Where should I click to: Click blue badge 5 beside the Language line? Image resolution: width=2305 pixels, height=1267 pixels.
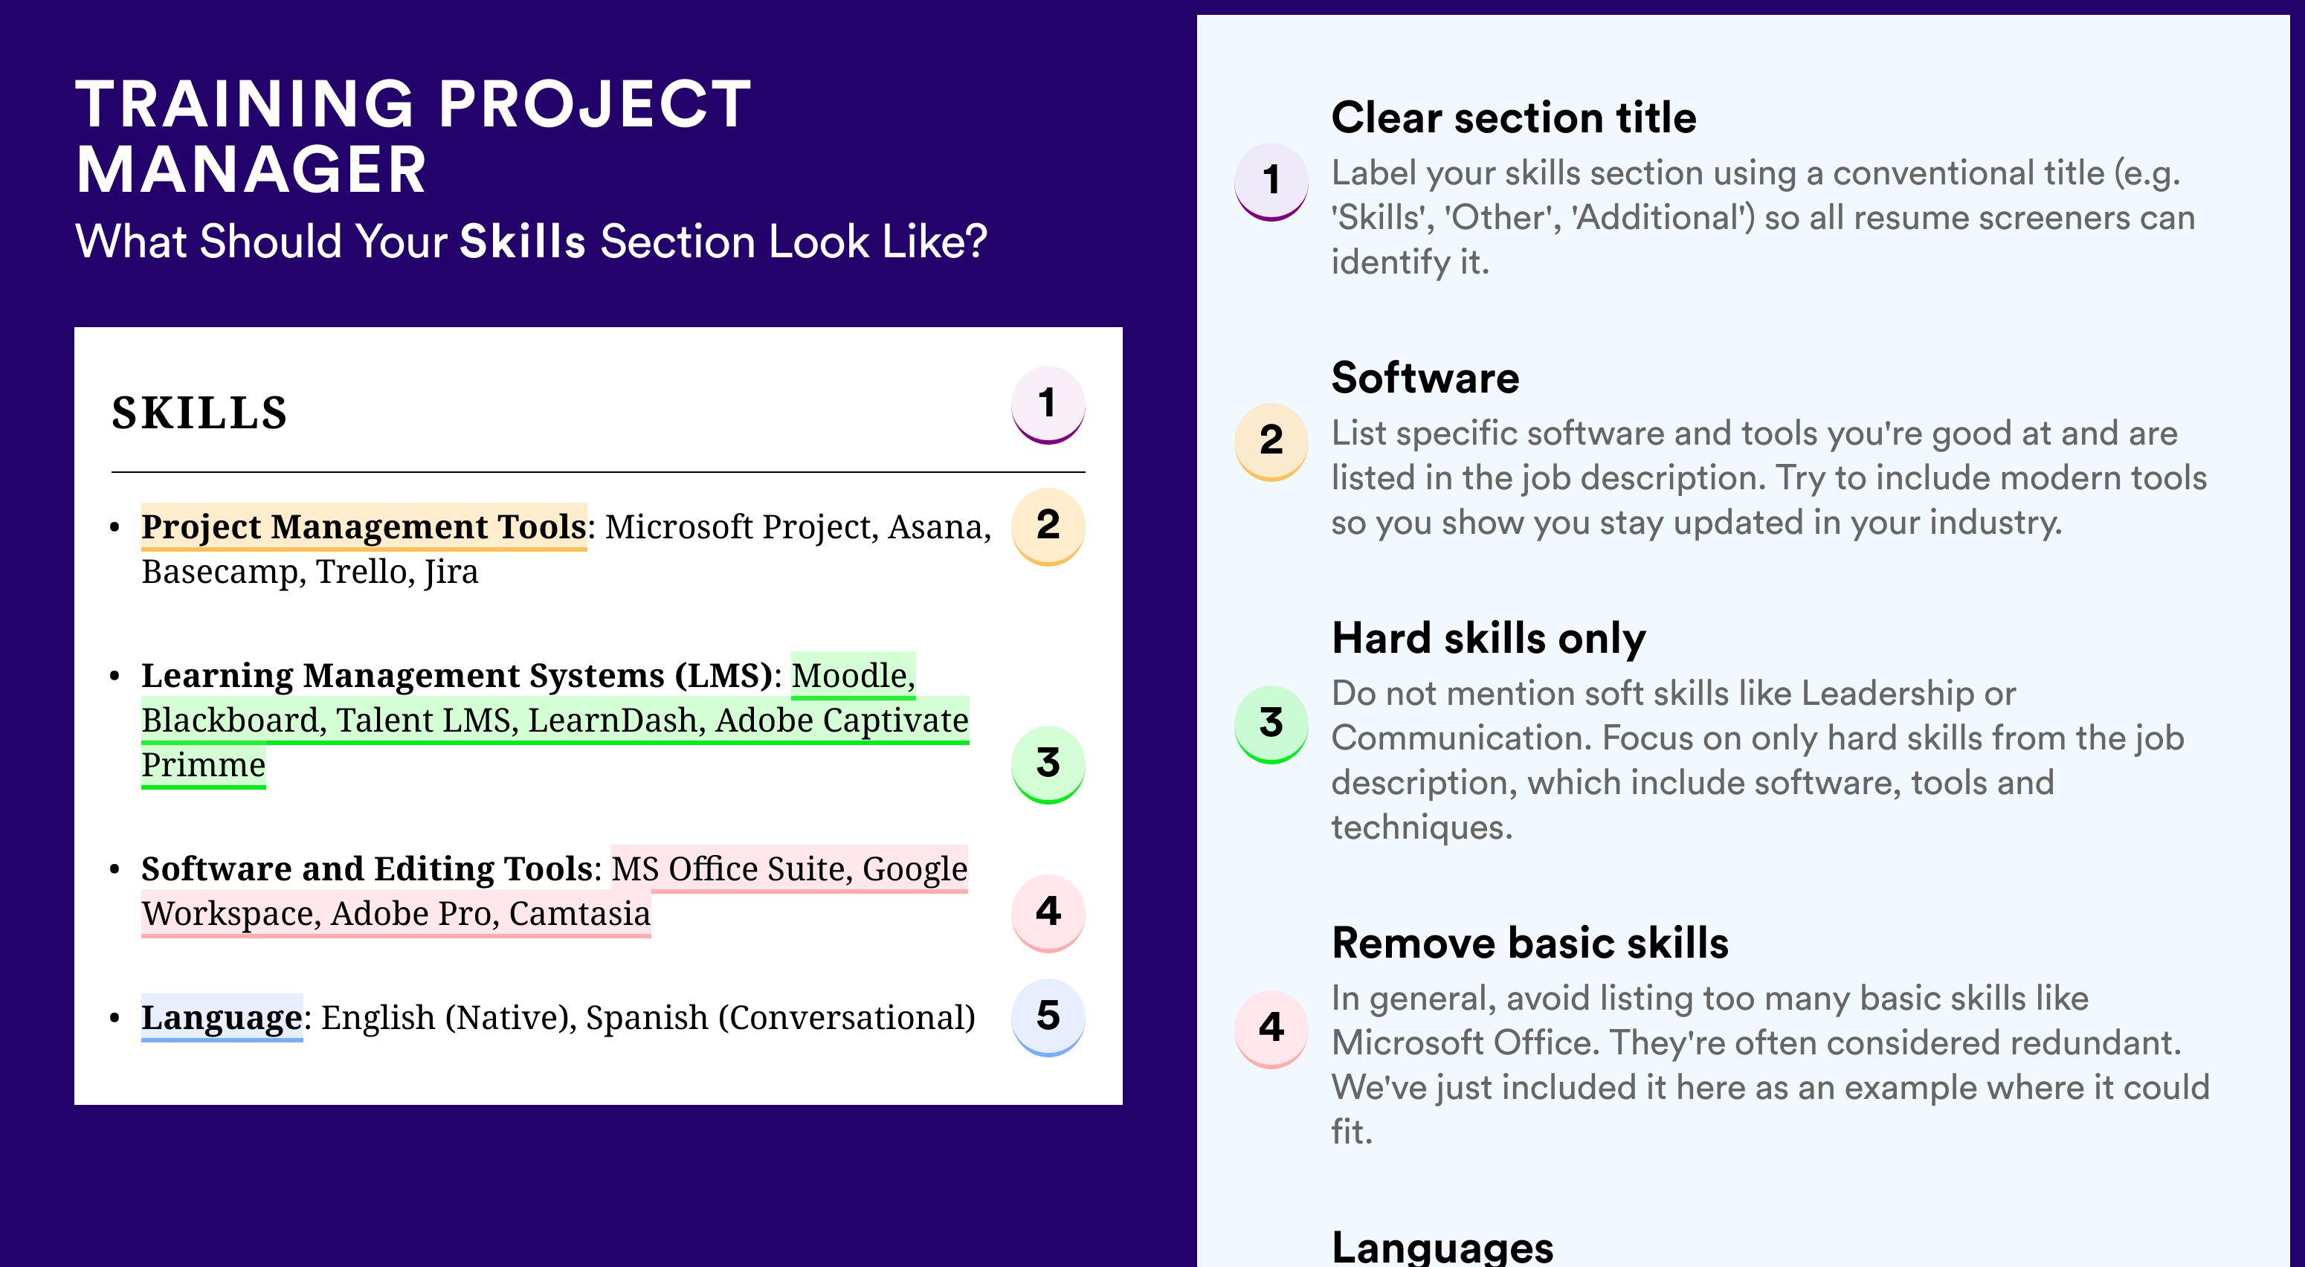coord(1048,1017)
